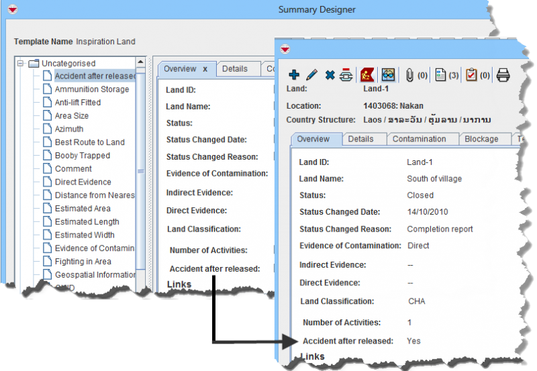Click the clipboard checklist icon
This screenshot has width=537, height=371.
pos(471,75)
